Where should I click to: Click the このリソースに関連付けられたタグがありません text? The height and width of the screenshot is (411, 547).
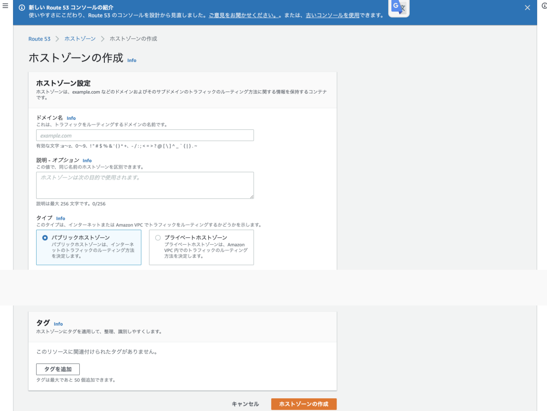97,352
